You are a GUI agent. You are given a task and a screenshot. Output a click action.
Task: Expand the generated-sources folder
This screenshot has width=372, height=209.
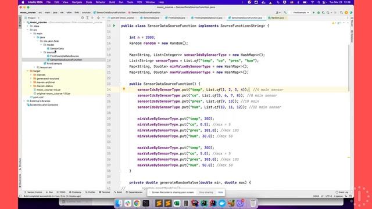(x=31, y=78)
